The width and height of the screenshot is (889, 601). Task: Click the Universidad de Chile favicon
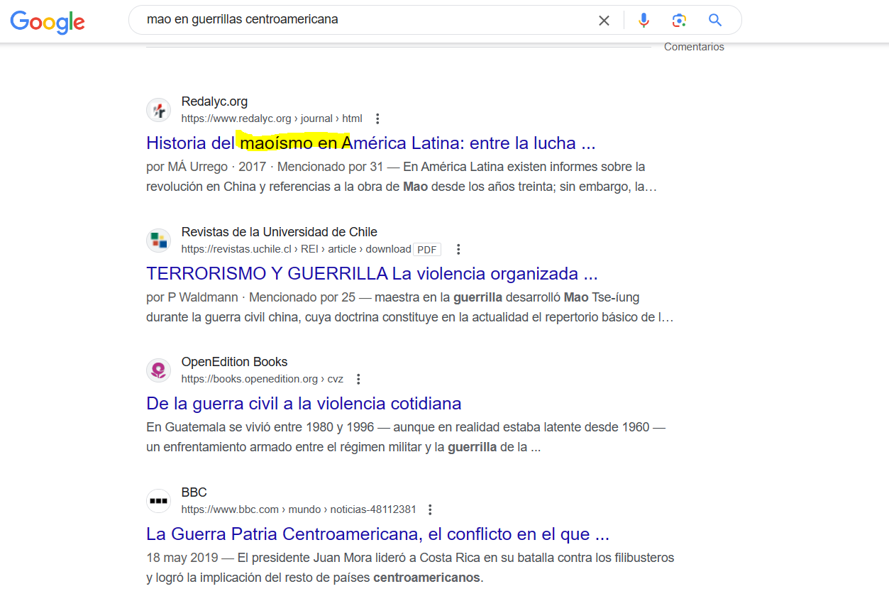(159, 241)
